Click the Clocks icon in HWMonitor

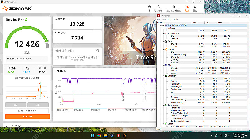coord(166,65)
